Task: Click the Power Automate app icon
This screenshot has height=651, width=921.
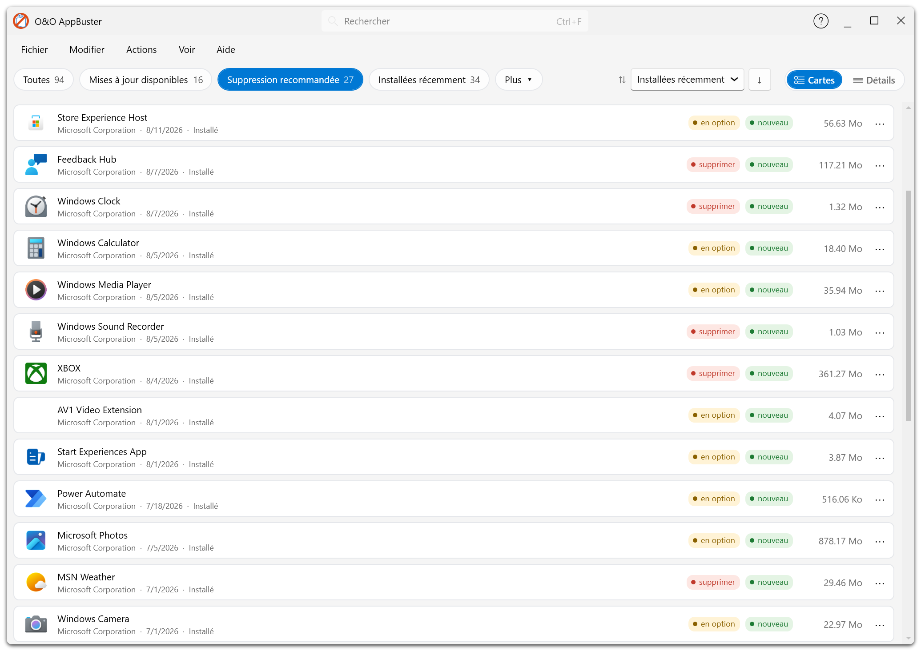Action: (x=36, y=499)
